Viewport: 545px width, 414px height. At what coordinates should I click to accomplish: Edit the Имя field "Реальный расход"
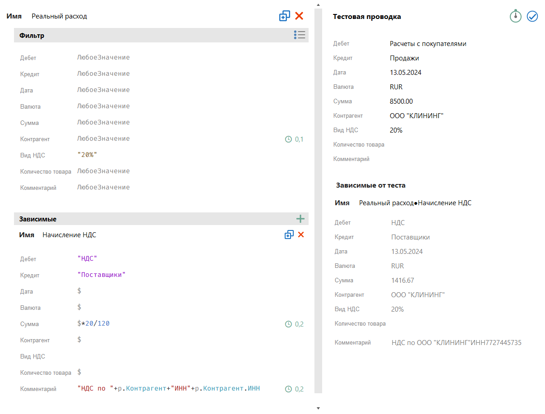(x=59, y=16)
